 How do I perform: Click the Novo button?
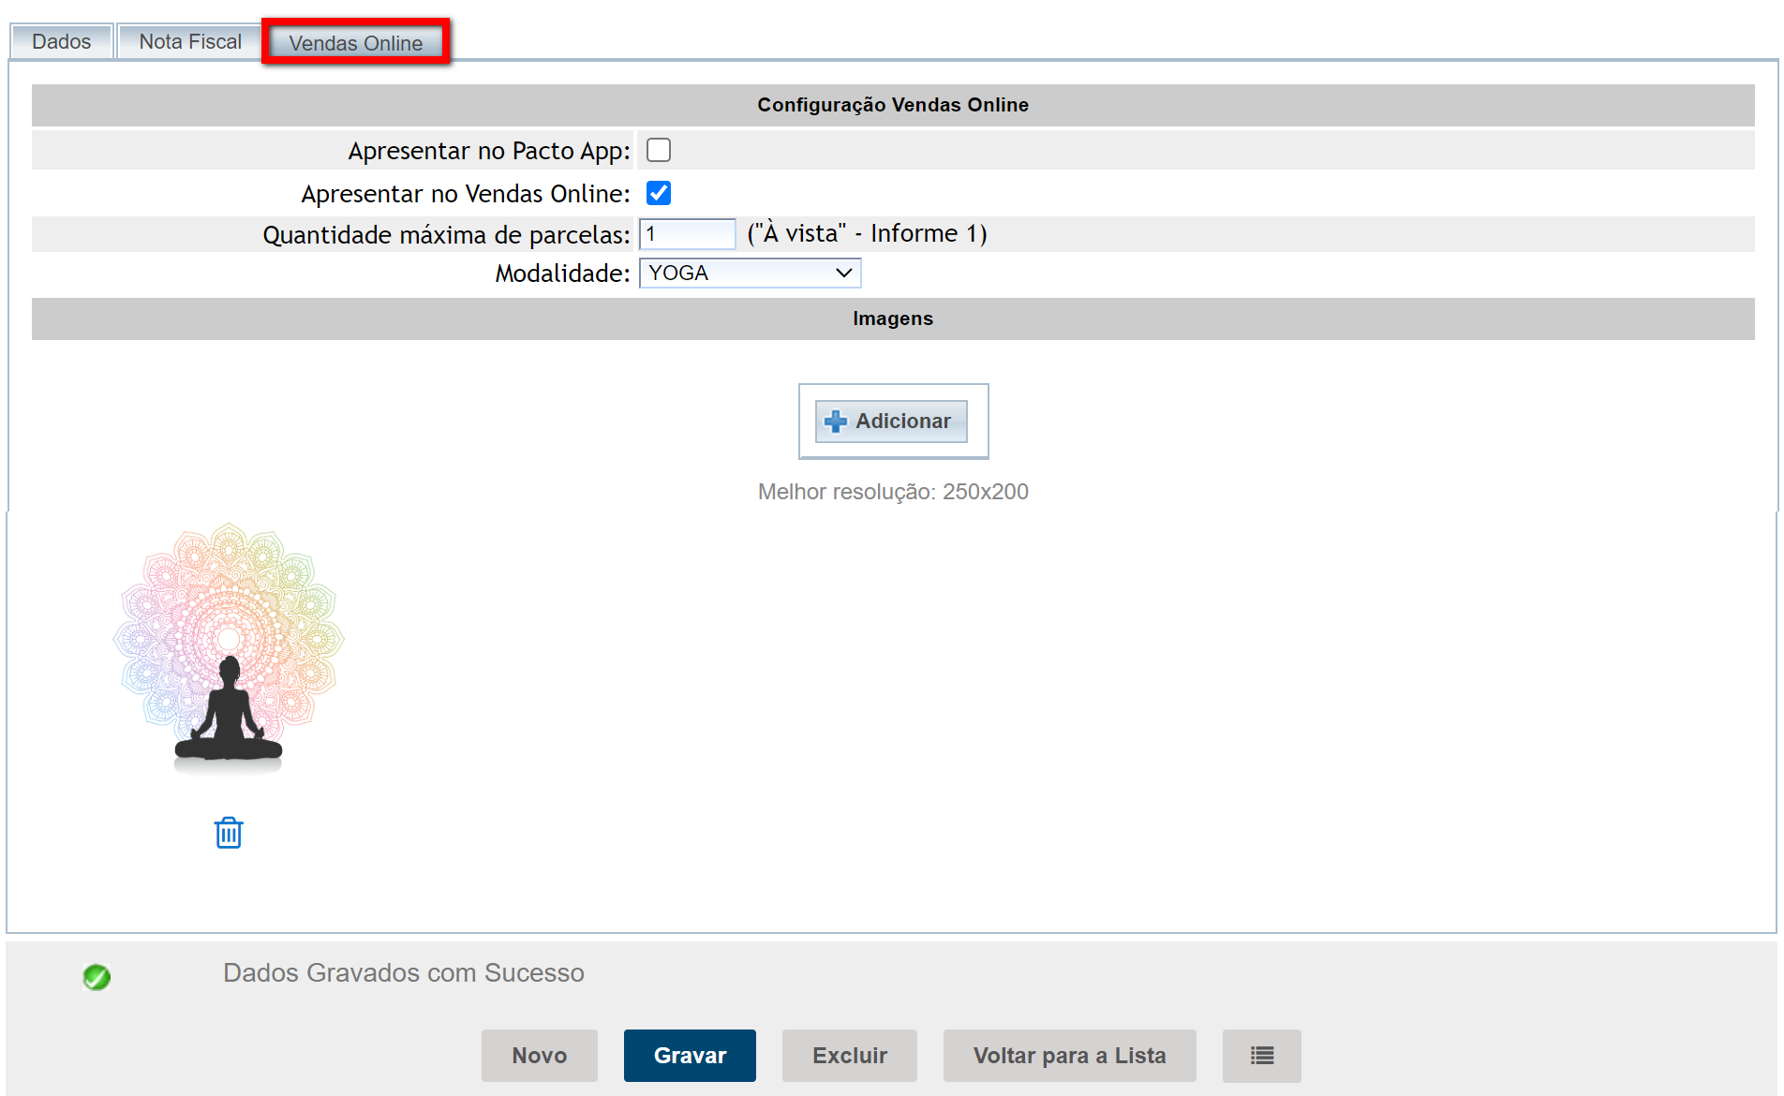coord(540,1056)
